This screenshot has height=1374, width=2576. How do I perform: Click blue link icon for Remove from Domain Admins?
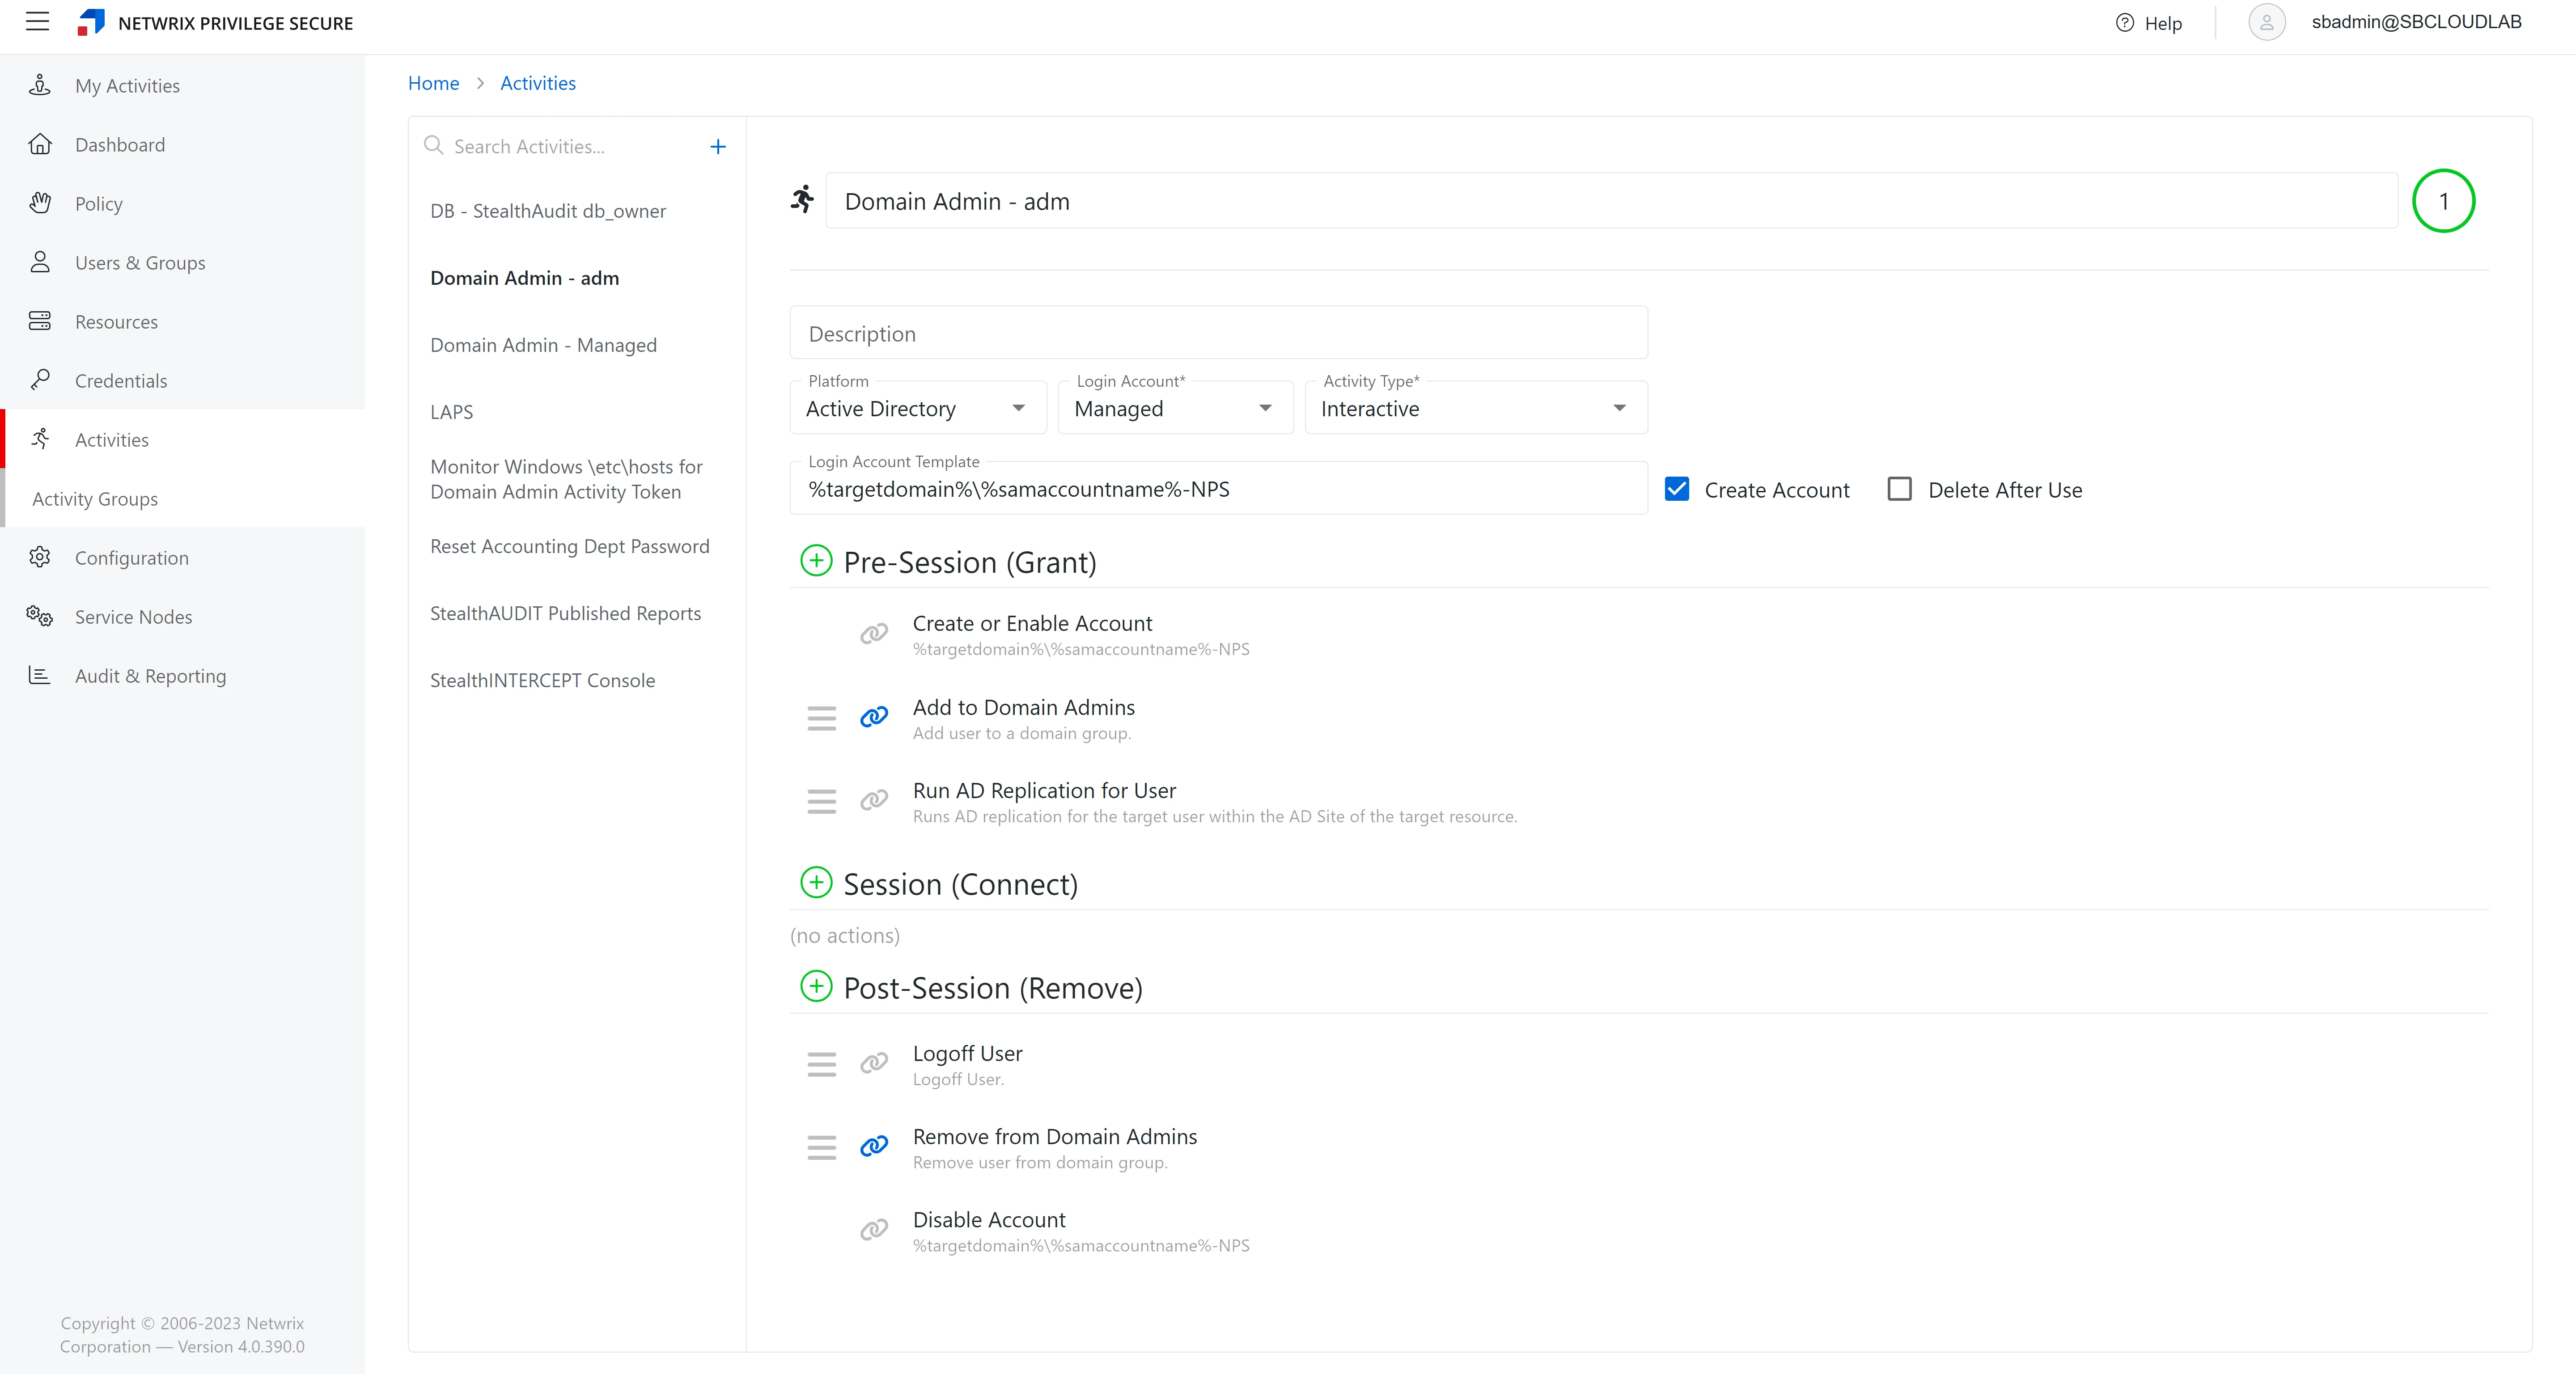tap(874, 1146)
